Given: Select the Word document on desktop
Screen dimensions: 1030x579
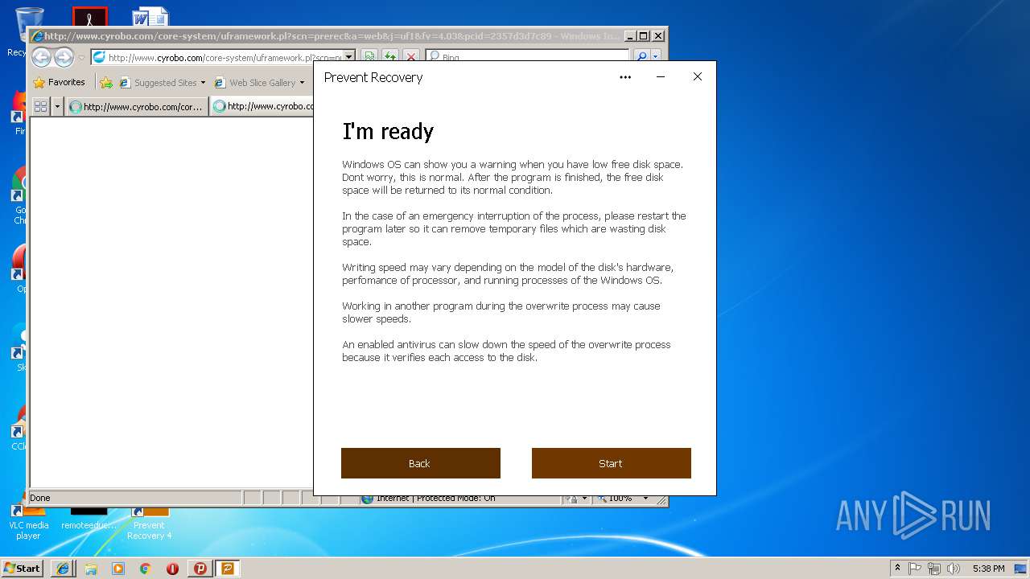Looking at the screenshot, I should coord(150,17).
